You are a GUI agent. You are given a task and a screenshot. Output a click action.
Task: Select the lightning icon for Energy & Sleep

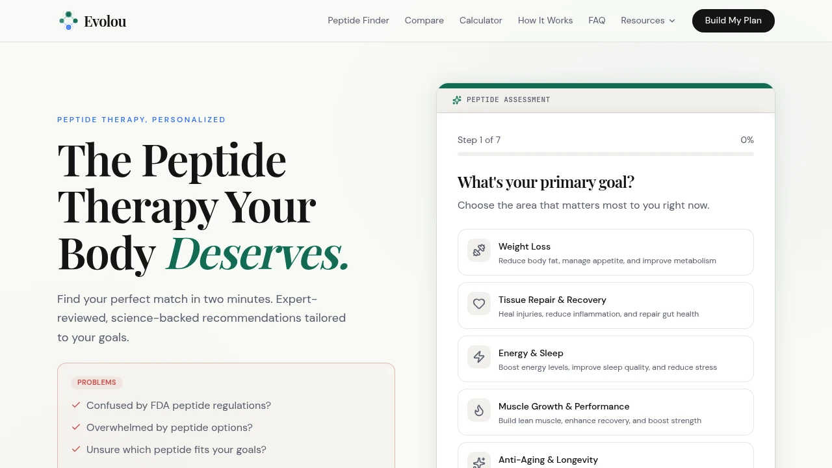(479, 357)
